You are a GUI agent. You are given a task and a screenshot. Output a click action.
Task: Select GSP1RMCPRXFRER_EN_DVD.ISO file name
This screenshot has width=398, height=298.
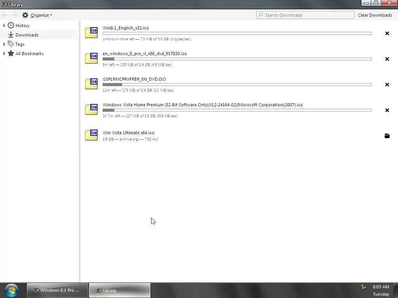pyautogui.click(x=134, y=79)
